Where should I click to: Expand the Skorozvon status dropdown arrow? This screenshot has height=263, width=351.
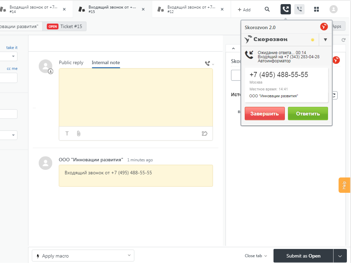[x=325, y=40]
